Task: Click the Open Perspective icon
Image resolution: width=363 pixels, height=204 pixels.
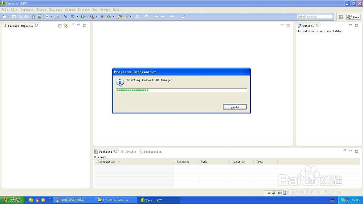Action: (341, 17)
